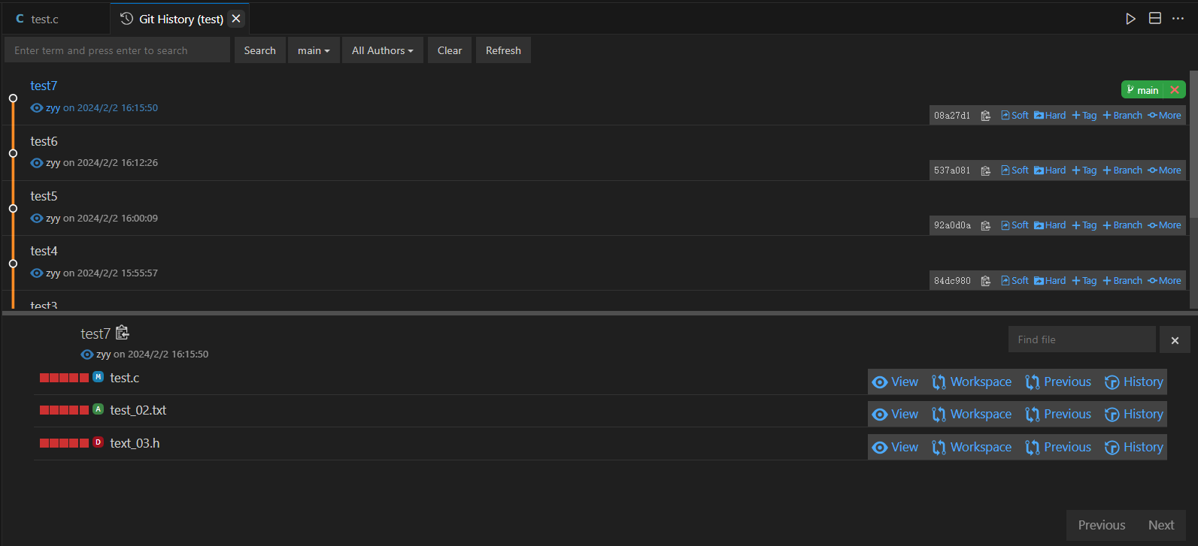
Task: Remove the main branch label
Action: click(1175, 90)
